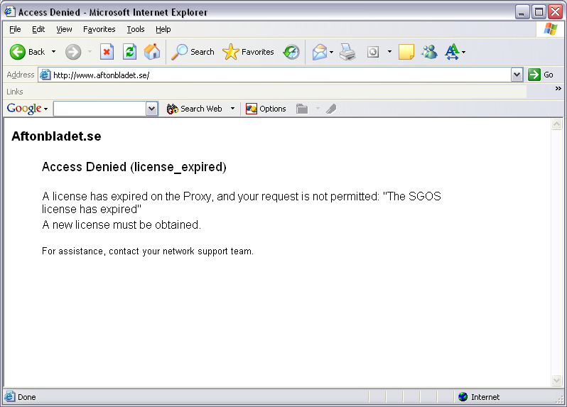The width and height of the screenshot is (567, 407).
Task: Click the green Go arrow button
Action: pos(534,75)
